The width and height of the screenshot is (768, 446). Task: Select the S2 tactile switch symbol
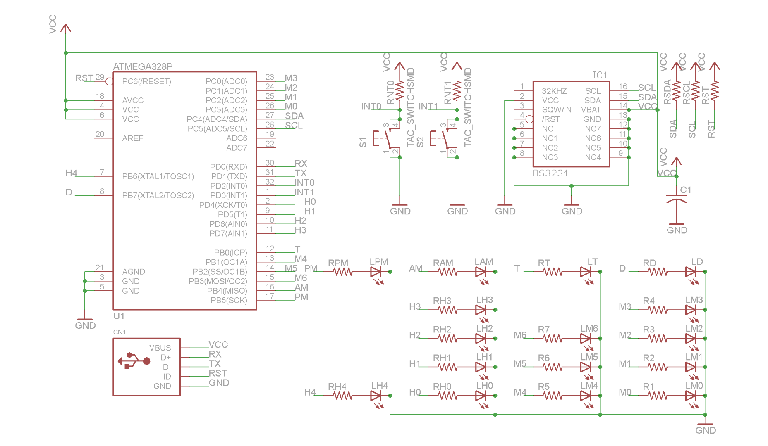444,138
